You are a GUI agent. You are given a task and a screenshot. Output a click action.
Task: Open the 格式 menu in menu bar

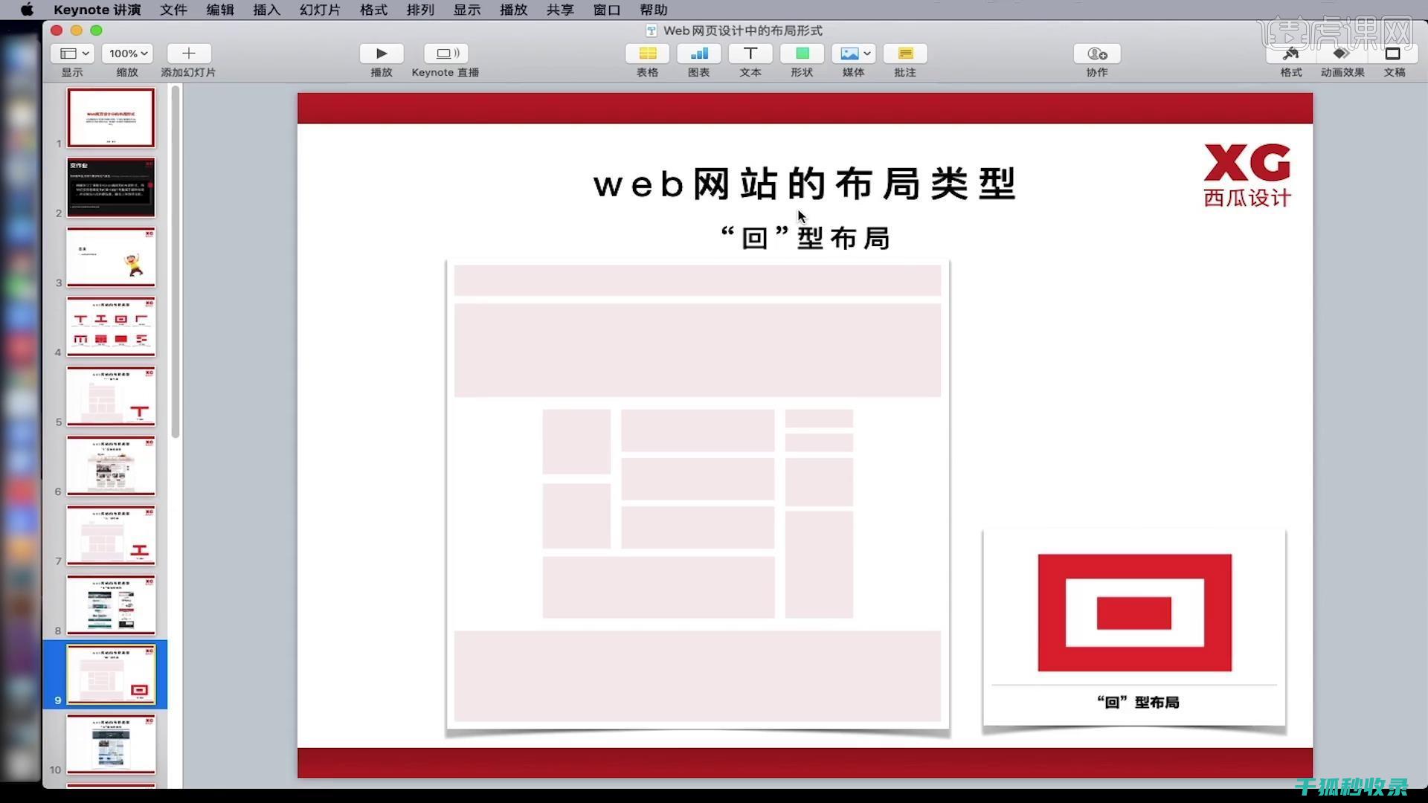tap(373, 10)
